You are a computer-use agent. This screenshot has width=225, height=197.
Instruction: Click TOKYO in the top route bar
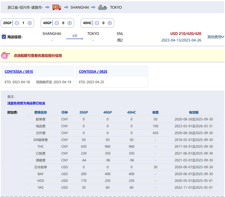pyautogui.click(x=116, y=7)
